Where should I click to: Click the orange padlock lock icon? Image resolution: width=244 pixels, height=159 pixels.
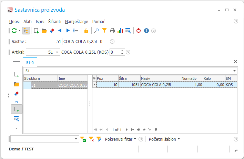point(86,31)
